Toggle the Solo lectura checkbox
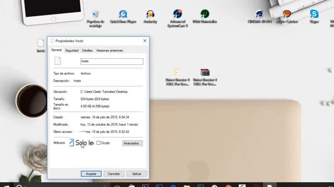The width and height of the screenshot is (334, 187). pyautogui.click(x=71, y=143)
